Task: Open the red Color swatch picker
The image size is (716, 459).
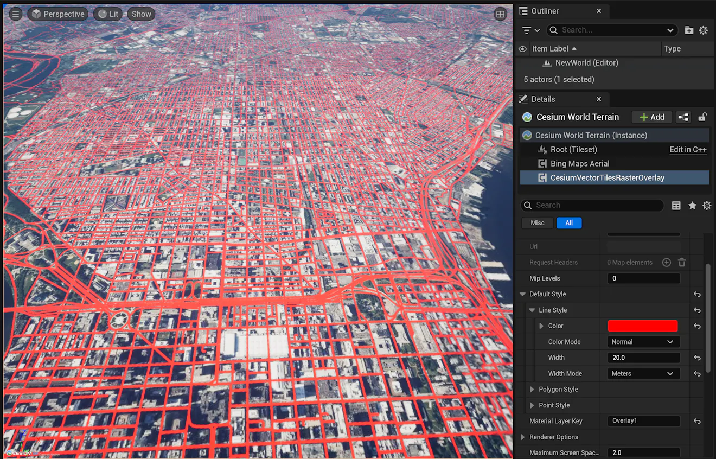Action: [643, 326]
